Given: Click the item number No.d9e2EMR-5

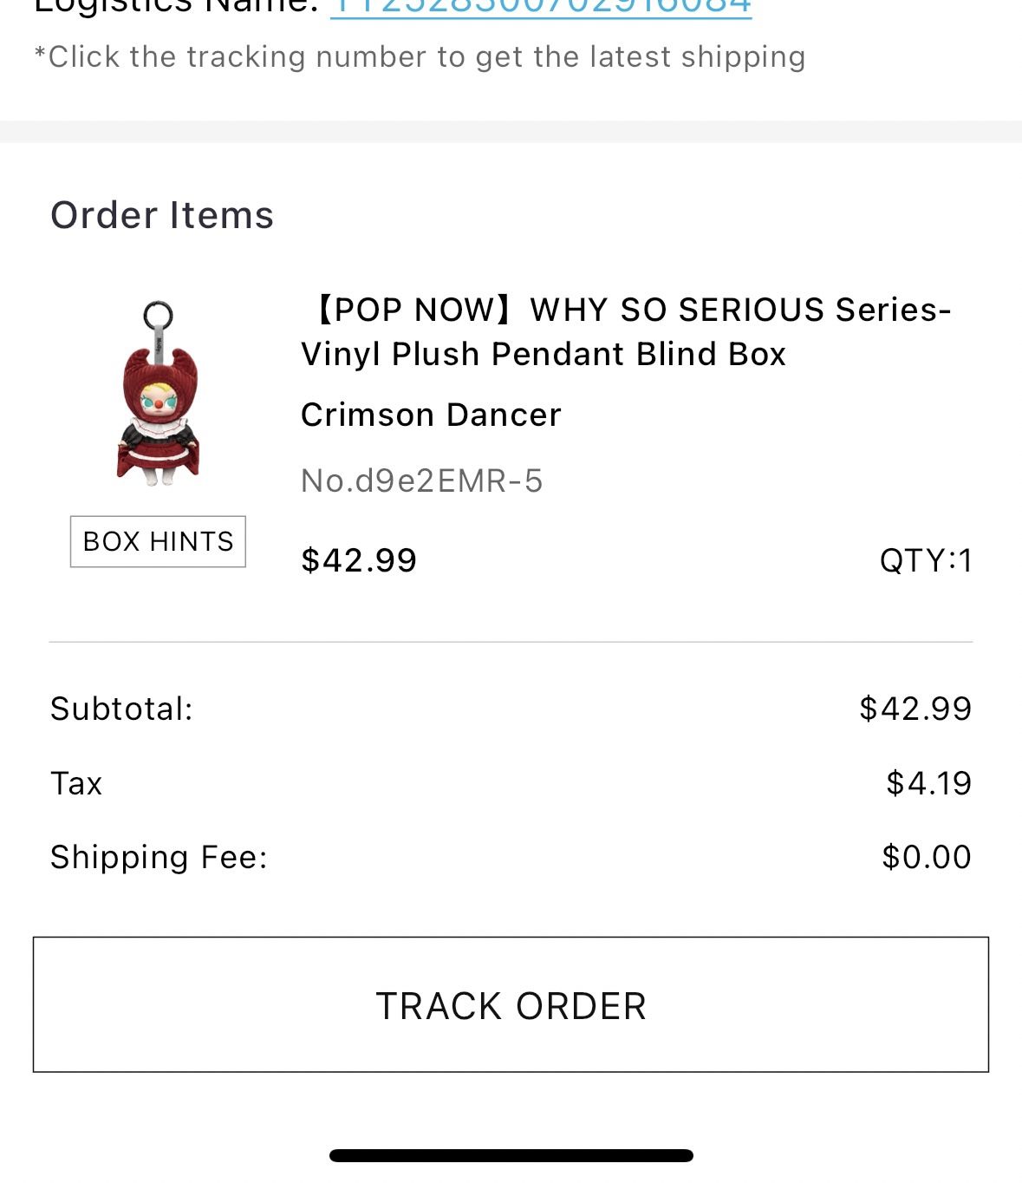Looking at the screenshot, I should click(x=421, y=480).
